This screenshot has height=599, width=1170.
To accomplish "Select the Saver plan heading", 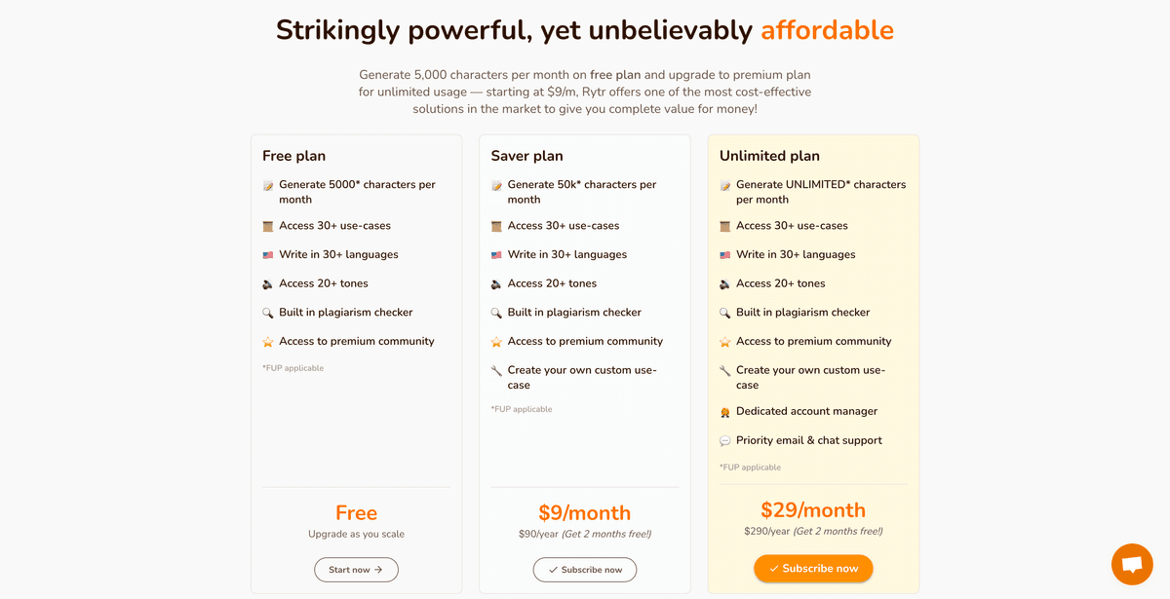I will pos(525,155).
